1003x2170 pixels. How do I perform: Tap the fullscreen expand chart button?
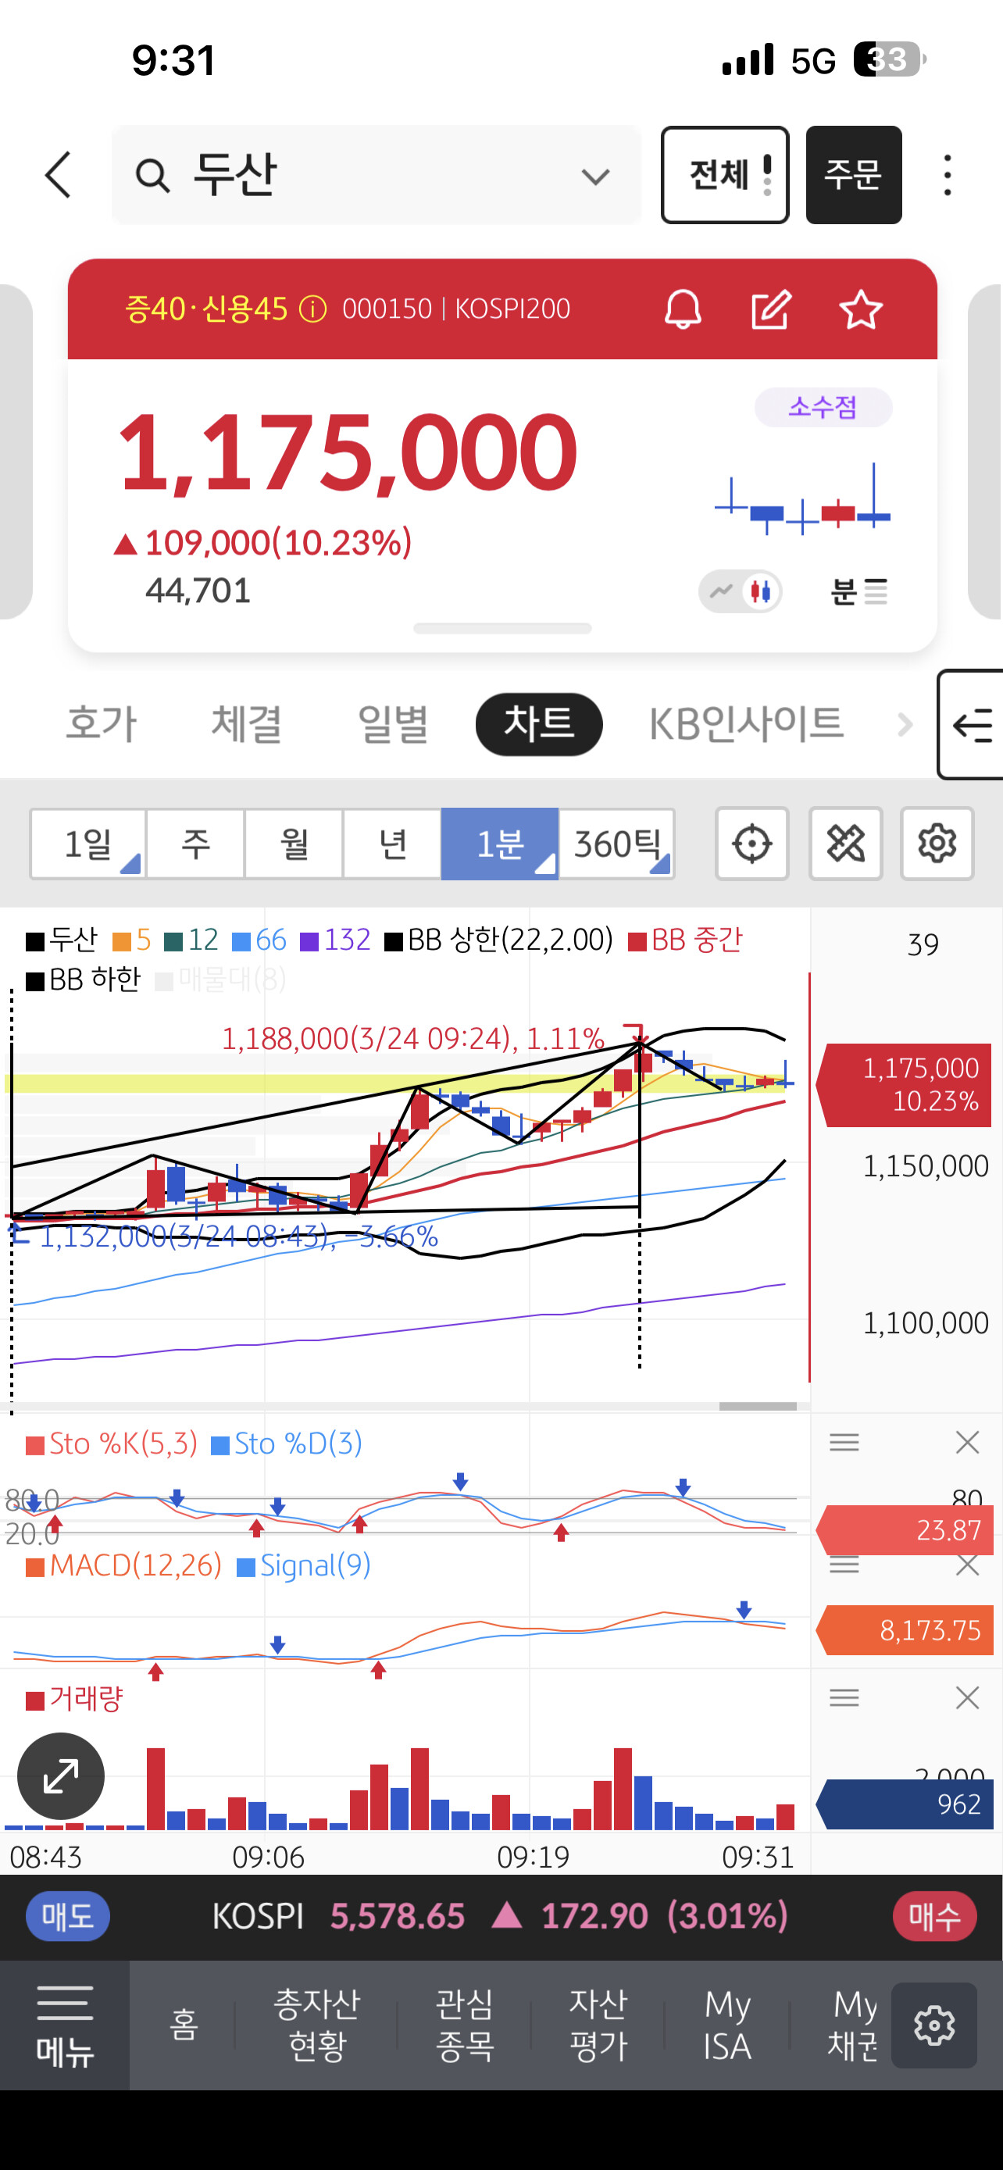click(x=61, y=1776)
